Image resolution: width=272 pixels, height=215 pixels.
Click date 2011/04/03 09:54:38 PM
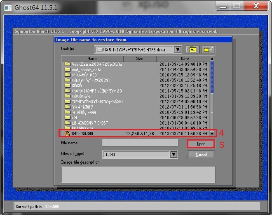tap(183, 69)
